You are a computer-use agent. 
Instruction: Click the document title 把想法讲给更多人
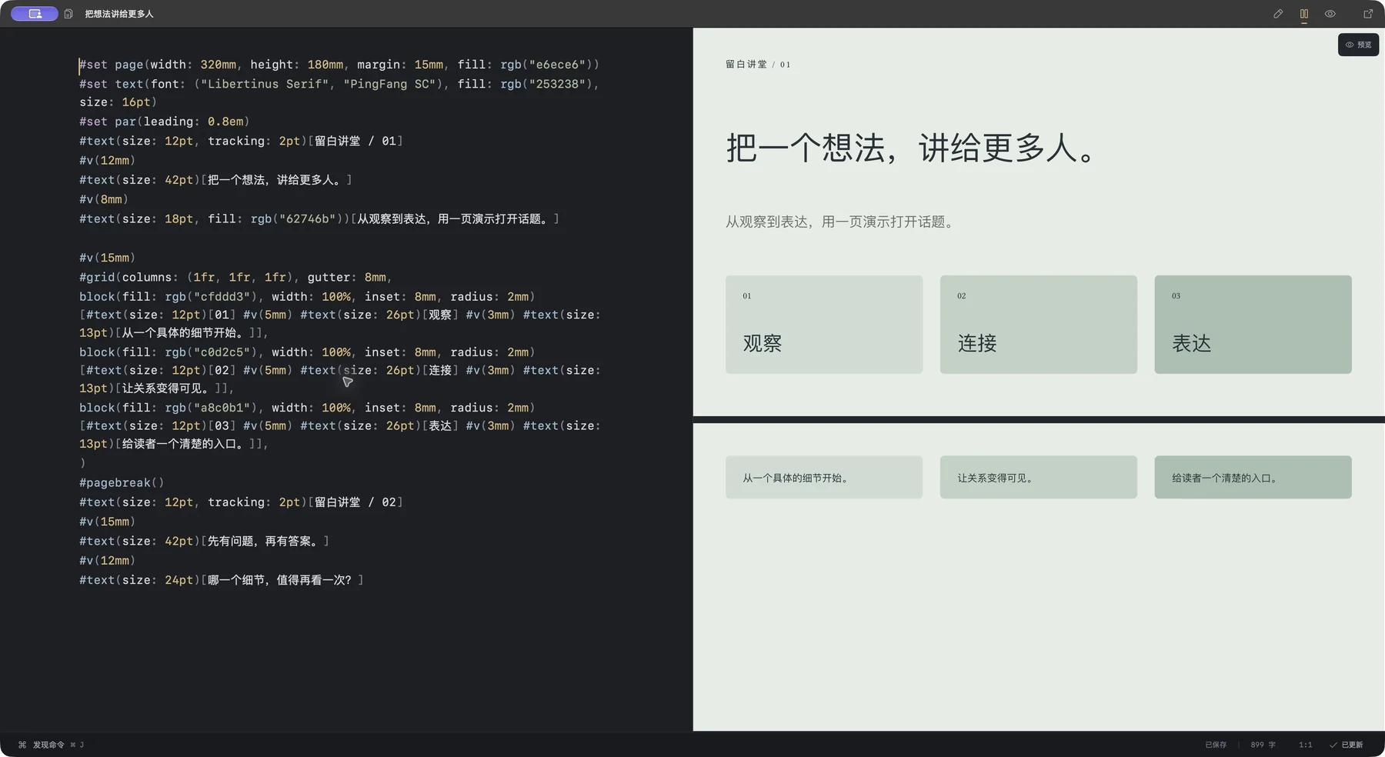point(119,14)
